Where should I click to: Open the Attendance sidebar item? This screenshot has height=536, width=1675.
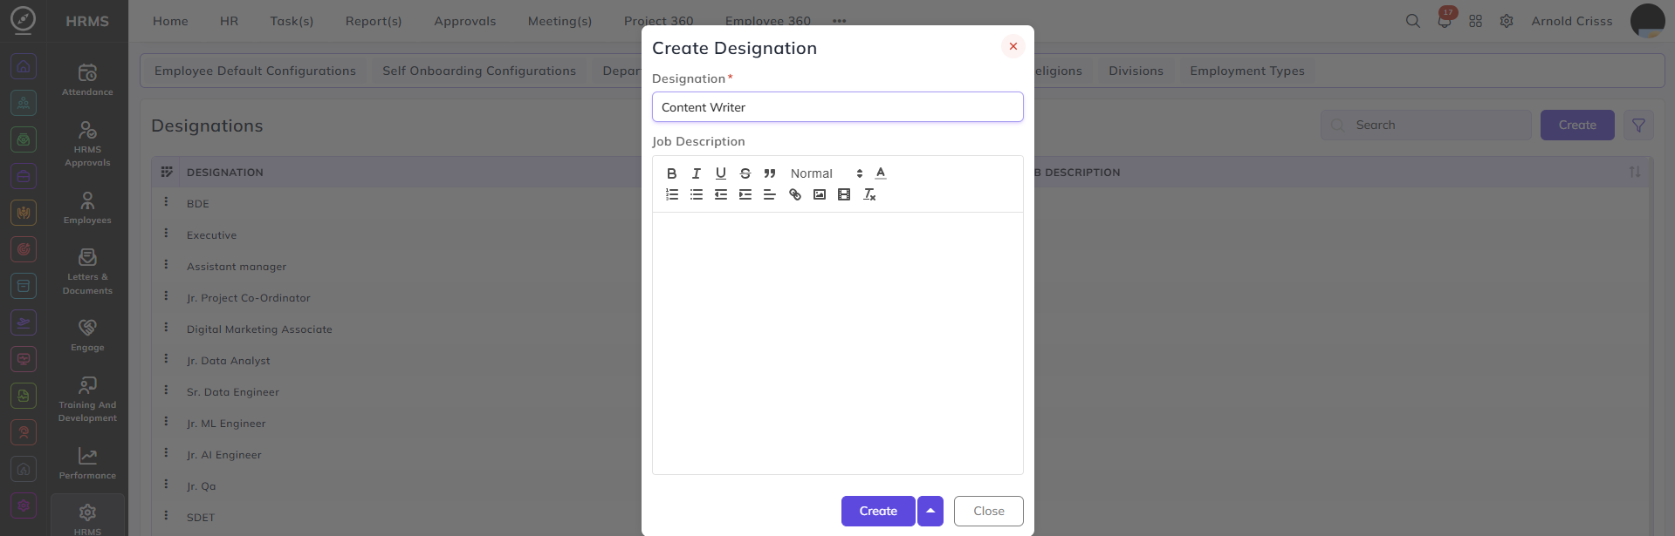pos(87,79)
